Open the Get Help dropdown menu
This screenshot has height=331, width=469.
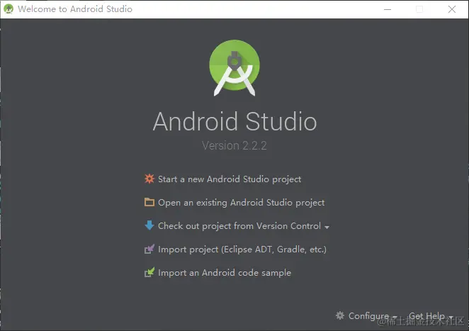coord(431,316)
